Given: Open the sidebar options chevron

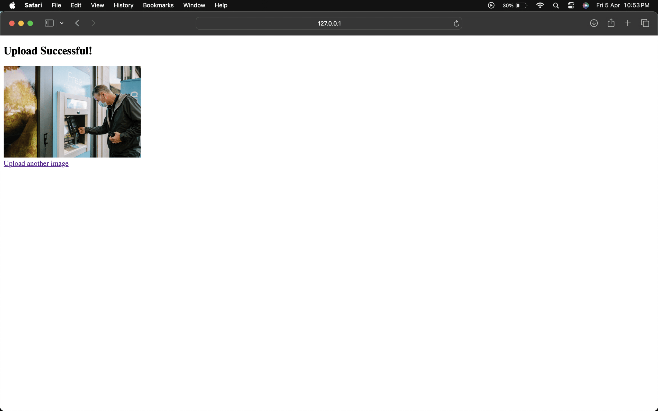Looking at the screenshot, I should pyautogui.click(x=61, y=23).
